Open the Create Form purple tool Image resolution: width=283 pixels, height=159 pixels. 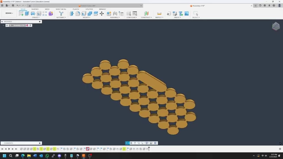click(51, 14)
